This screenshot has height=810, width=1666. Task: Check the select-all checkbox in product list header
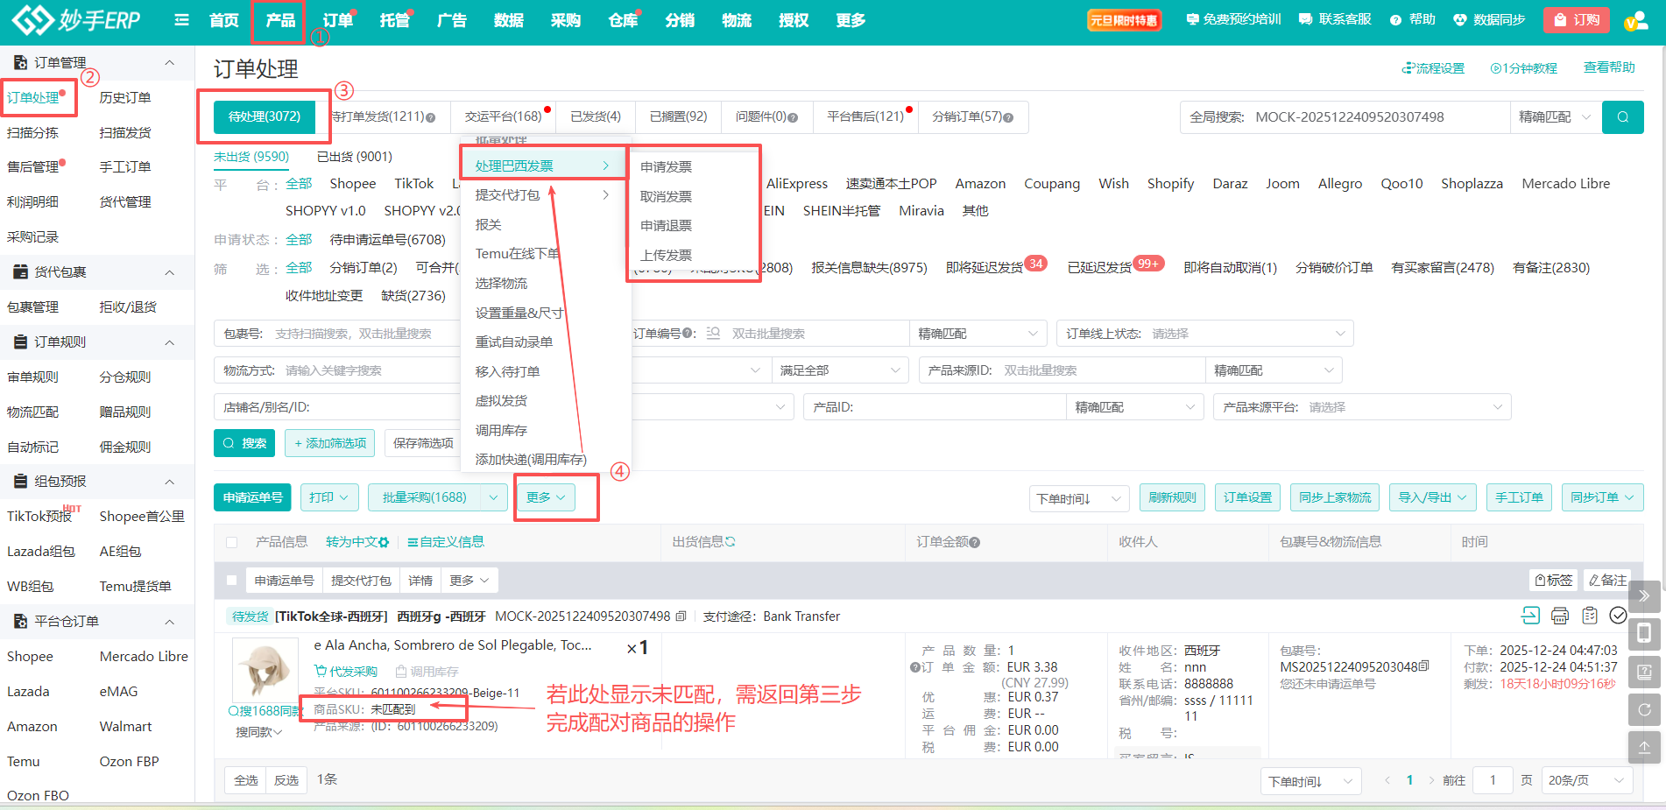(231, 541)
